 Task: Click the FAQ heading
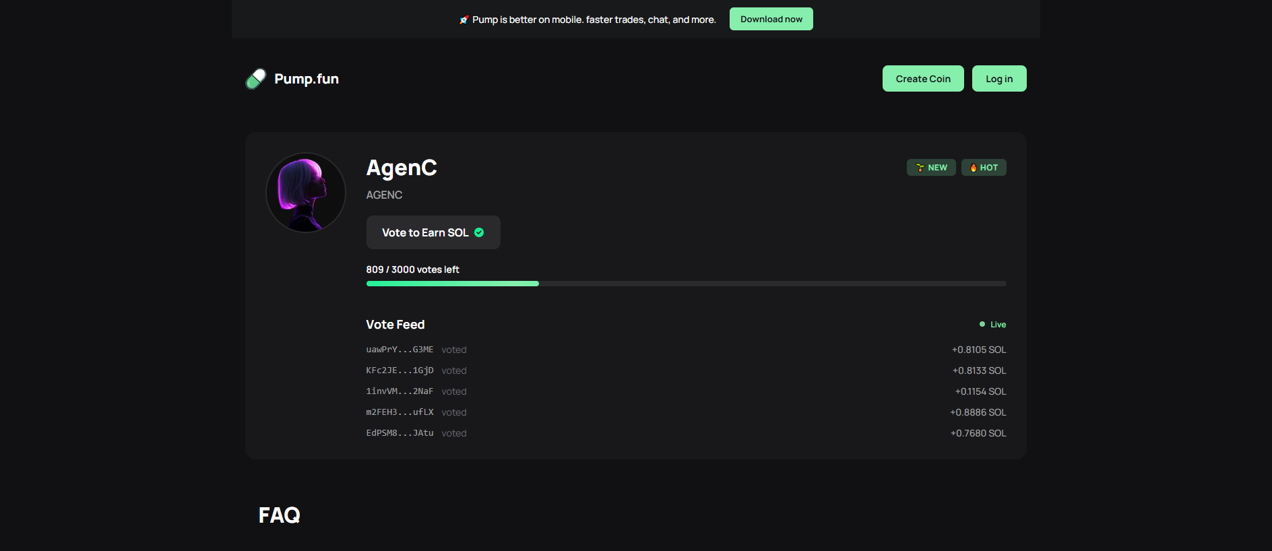[280, 515]
